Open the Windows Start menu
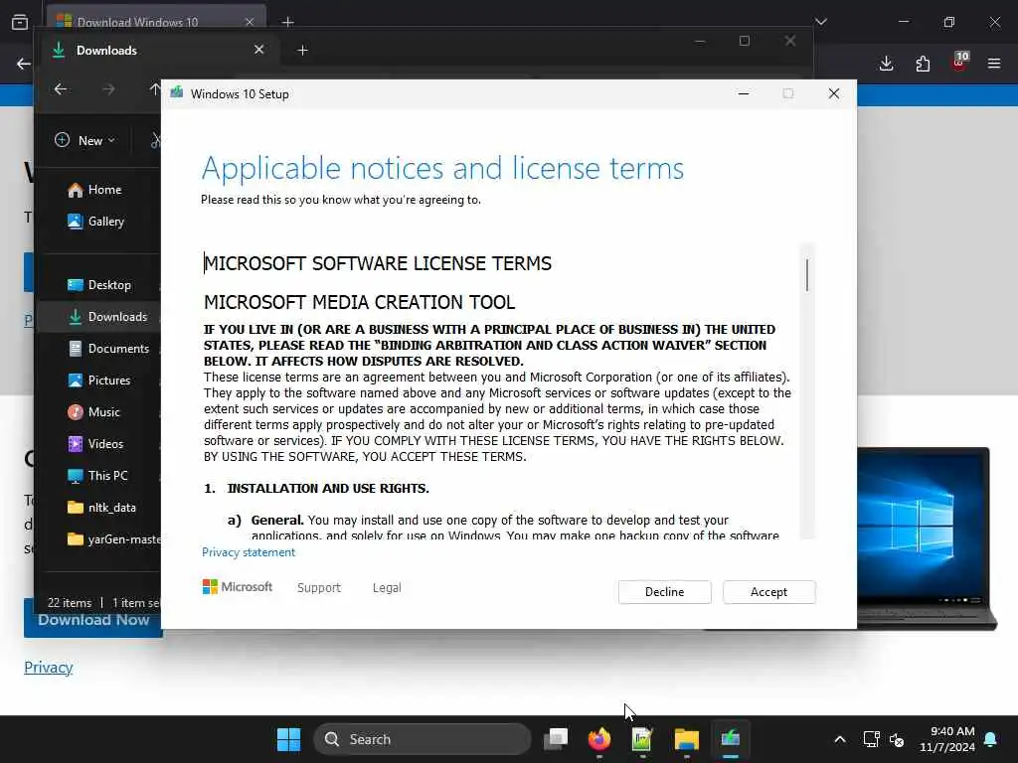 [288, 739]
